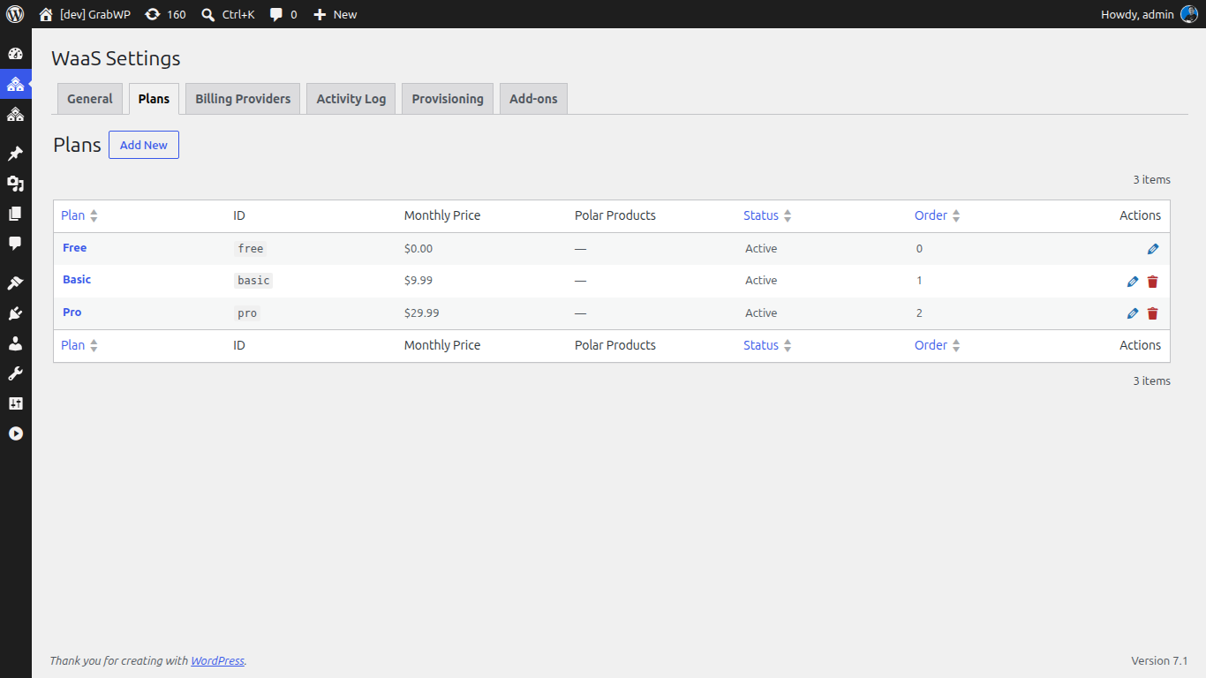The width and height of the screenshot is (1206, 678).
Task: Collapse the sidebar menu with the play icon
Action: click(x=15, y=433)
